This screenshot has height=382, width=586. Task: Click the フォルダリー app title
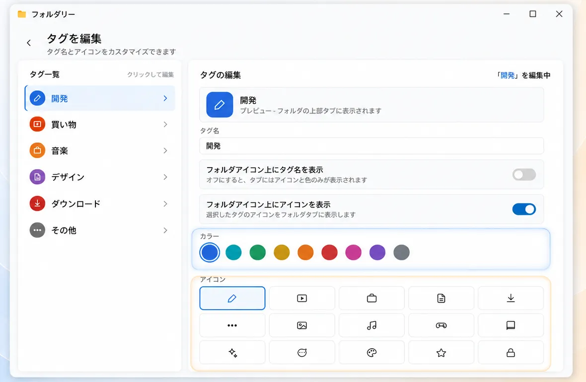[x=53, y=14]
